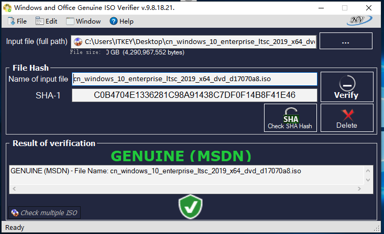
Task: Click the app icon in title bar
Action: (7, 8)
